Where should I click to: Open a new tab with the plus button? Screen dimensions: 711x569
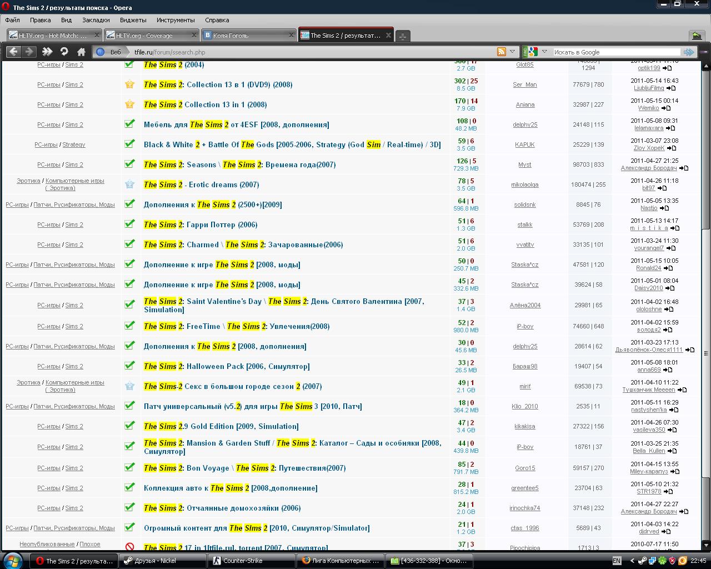[403, 36]
